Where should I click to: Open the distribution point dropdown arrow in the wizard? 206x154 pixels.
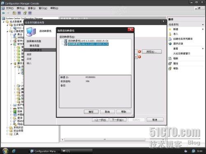pos(136,57)
